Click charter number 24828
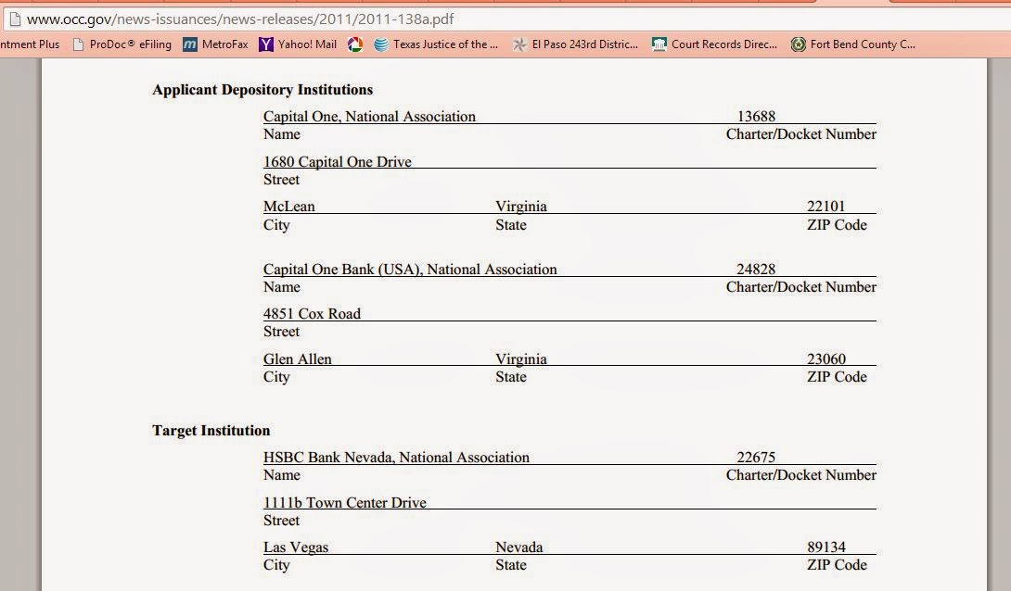The width and height of the screenshot is (1011, 591). pyautogui.click(x=756, y=270)
